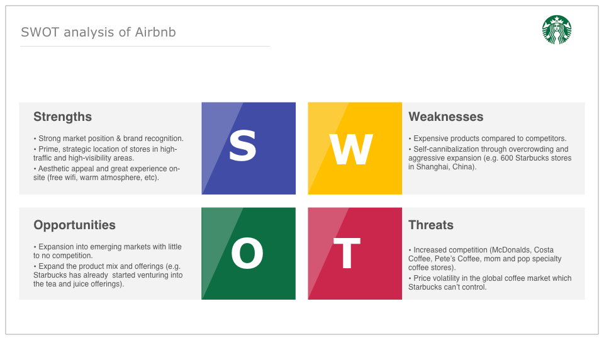Select the expensive products bullet text
Image resolution: width=604 pixels, height=340 pixels.
tap(487, 139)
